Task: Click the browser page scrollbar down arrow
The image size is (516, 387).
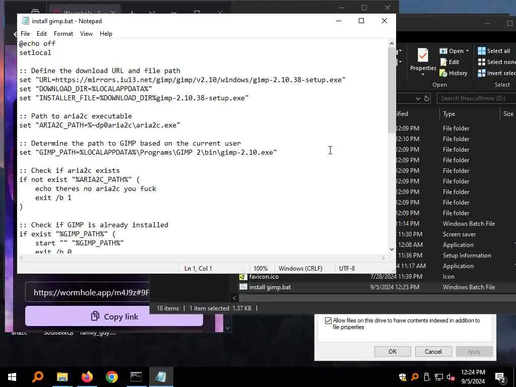Action: pos(227,328)
